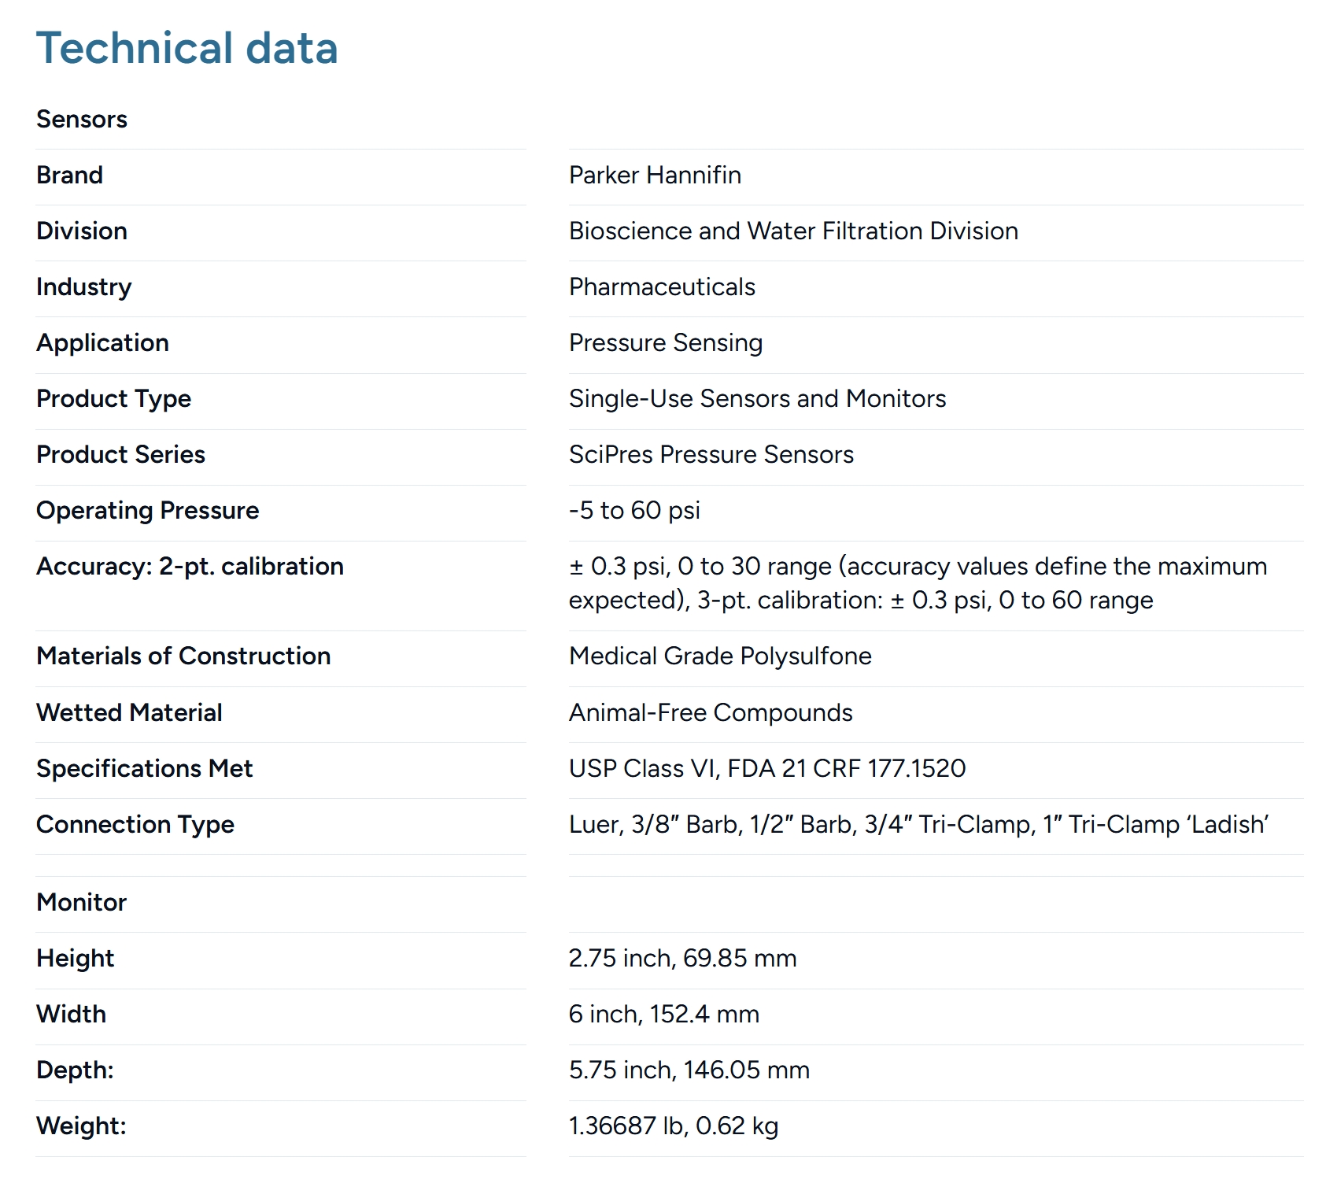
Task: Click the Pharmaceuticals industry value
Action: click(x=662, y=287)
